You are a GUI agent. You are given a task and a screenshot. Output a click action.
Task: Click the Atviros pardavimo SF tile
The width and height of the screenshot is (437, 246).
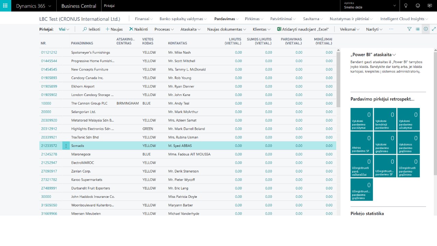tap(362, 143)
